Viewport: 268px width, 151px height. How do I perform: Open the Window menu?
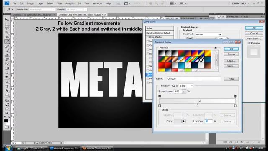pyautogui.click(x=97, y=3)
